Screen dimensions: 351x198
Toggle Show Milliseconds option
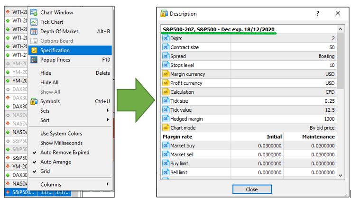pos(70,143)
